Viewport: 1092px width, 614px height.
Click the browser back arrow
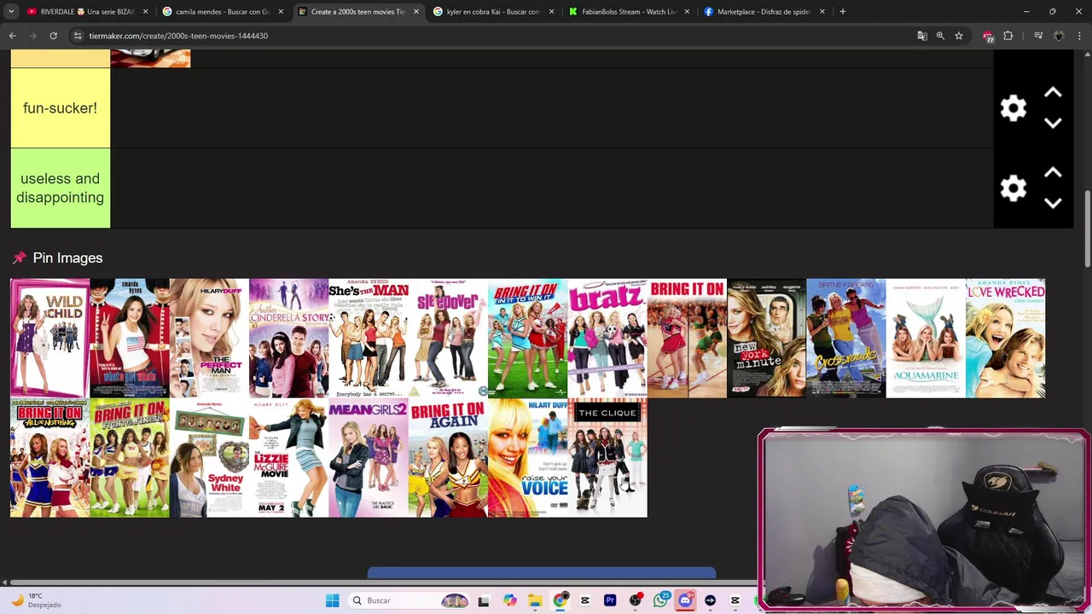(13, 36)
